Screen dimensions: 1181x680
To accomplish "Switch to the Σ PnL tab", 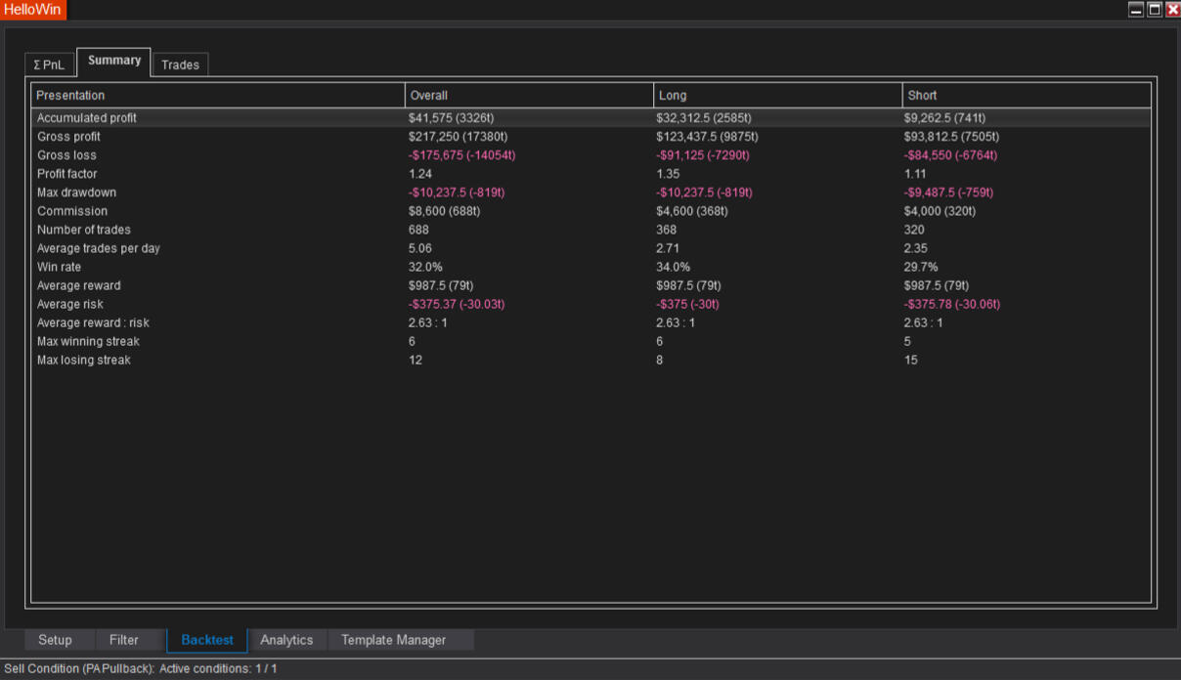I will [49, 64].
